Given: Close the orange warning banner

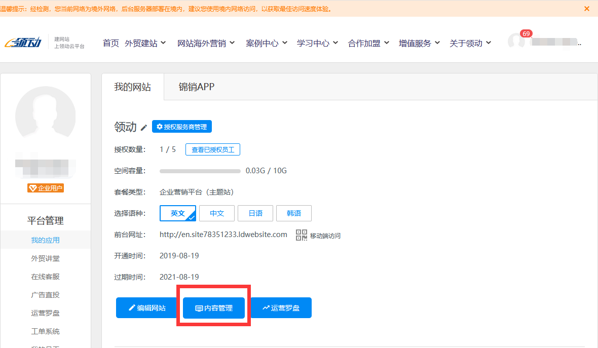Looking at the screenshot, I should [x=587, y=9].
